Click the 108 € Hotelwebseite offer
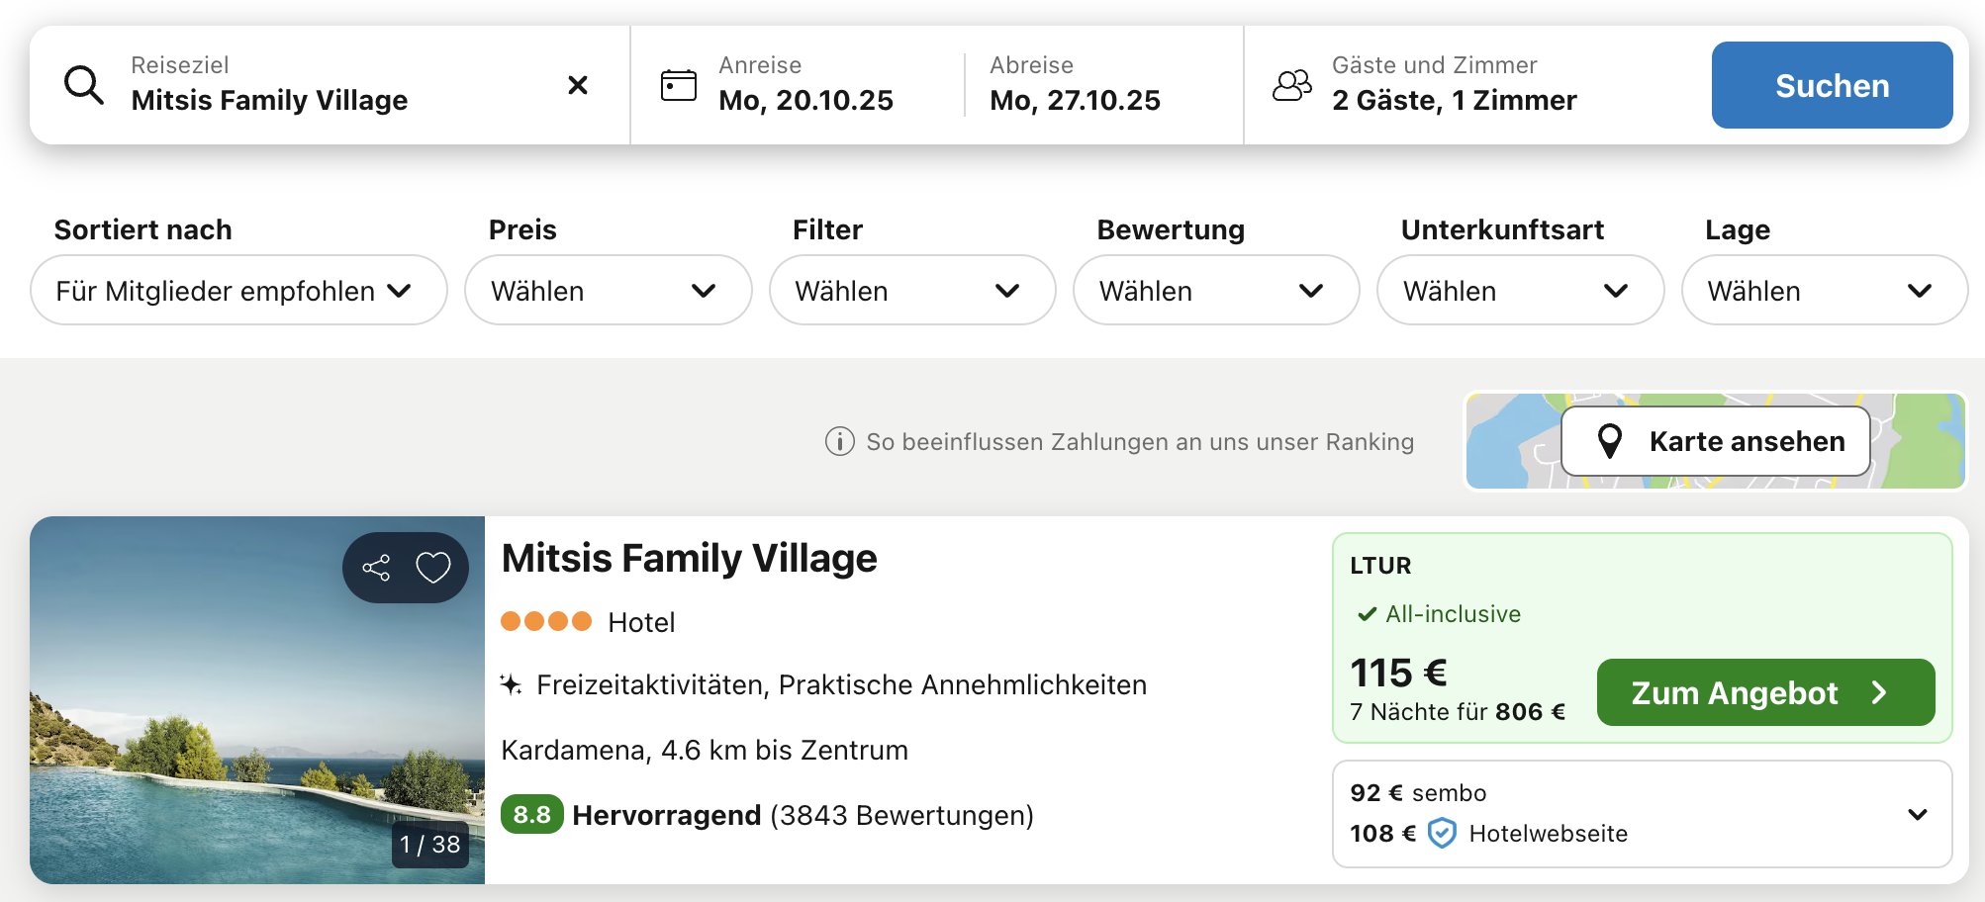Viewport: 1985px width, 902px height. (x=1488, y=833)
